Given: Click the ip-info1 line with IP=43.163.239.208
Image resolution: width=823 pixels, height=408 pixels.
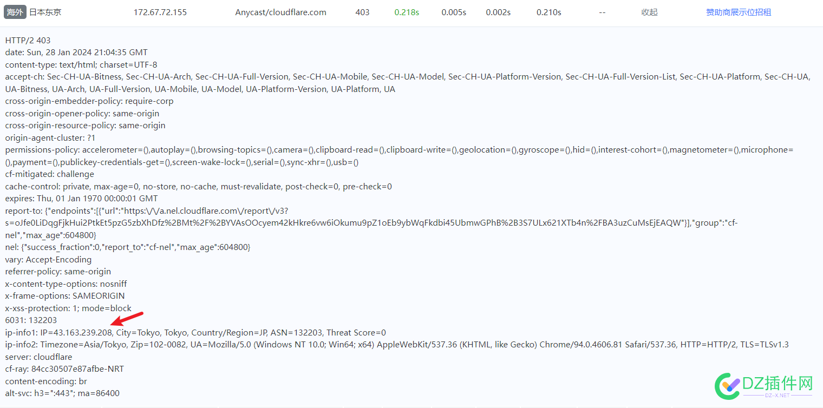Looking at the screenshot, I should click(195, 333).
